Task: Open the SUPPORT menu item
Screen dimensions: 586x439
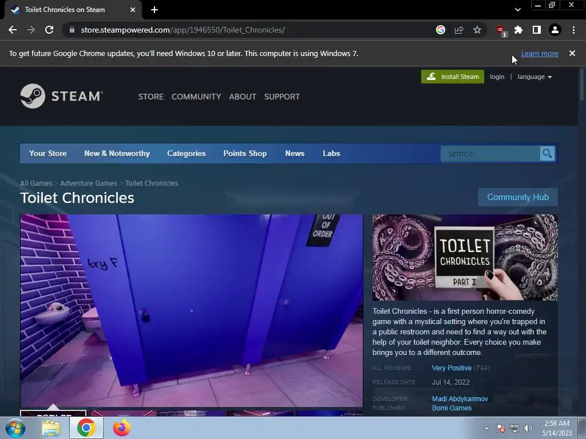Action: [x=282, y=97]
